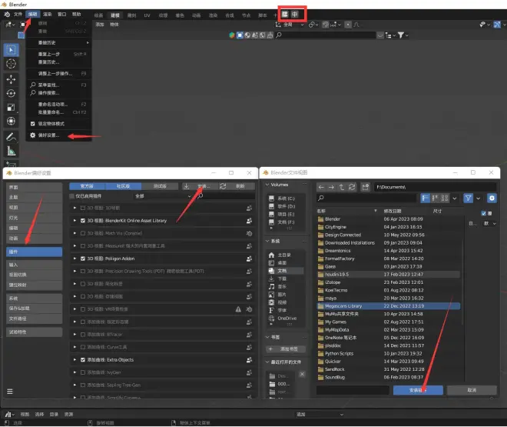Open the File menu in Blender
The height and width of the screenshot is (427, 507).
click(x=18, y=15)
